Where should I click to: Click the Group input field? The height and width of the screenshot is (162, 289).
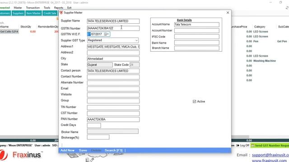tap(113, 101)
